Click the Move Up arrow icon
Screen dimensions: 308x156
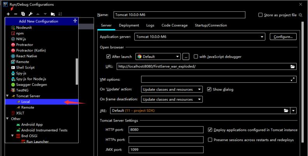click(38, 14)
